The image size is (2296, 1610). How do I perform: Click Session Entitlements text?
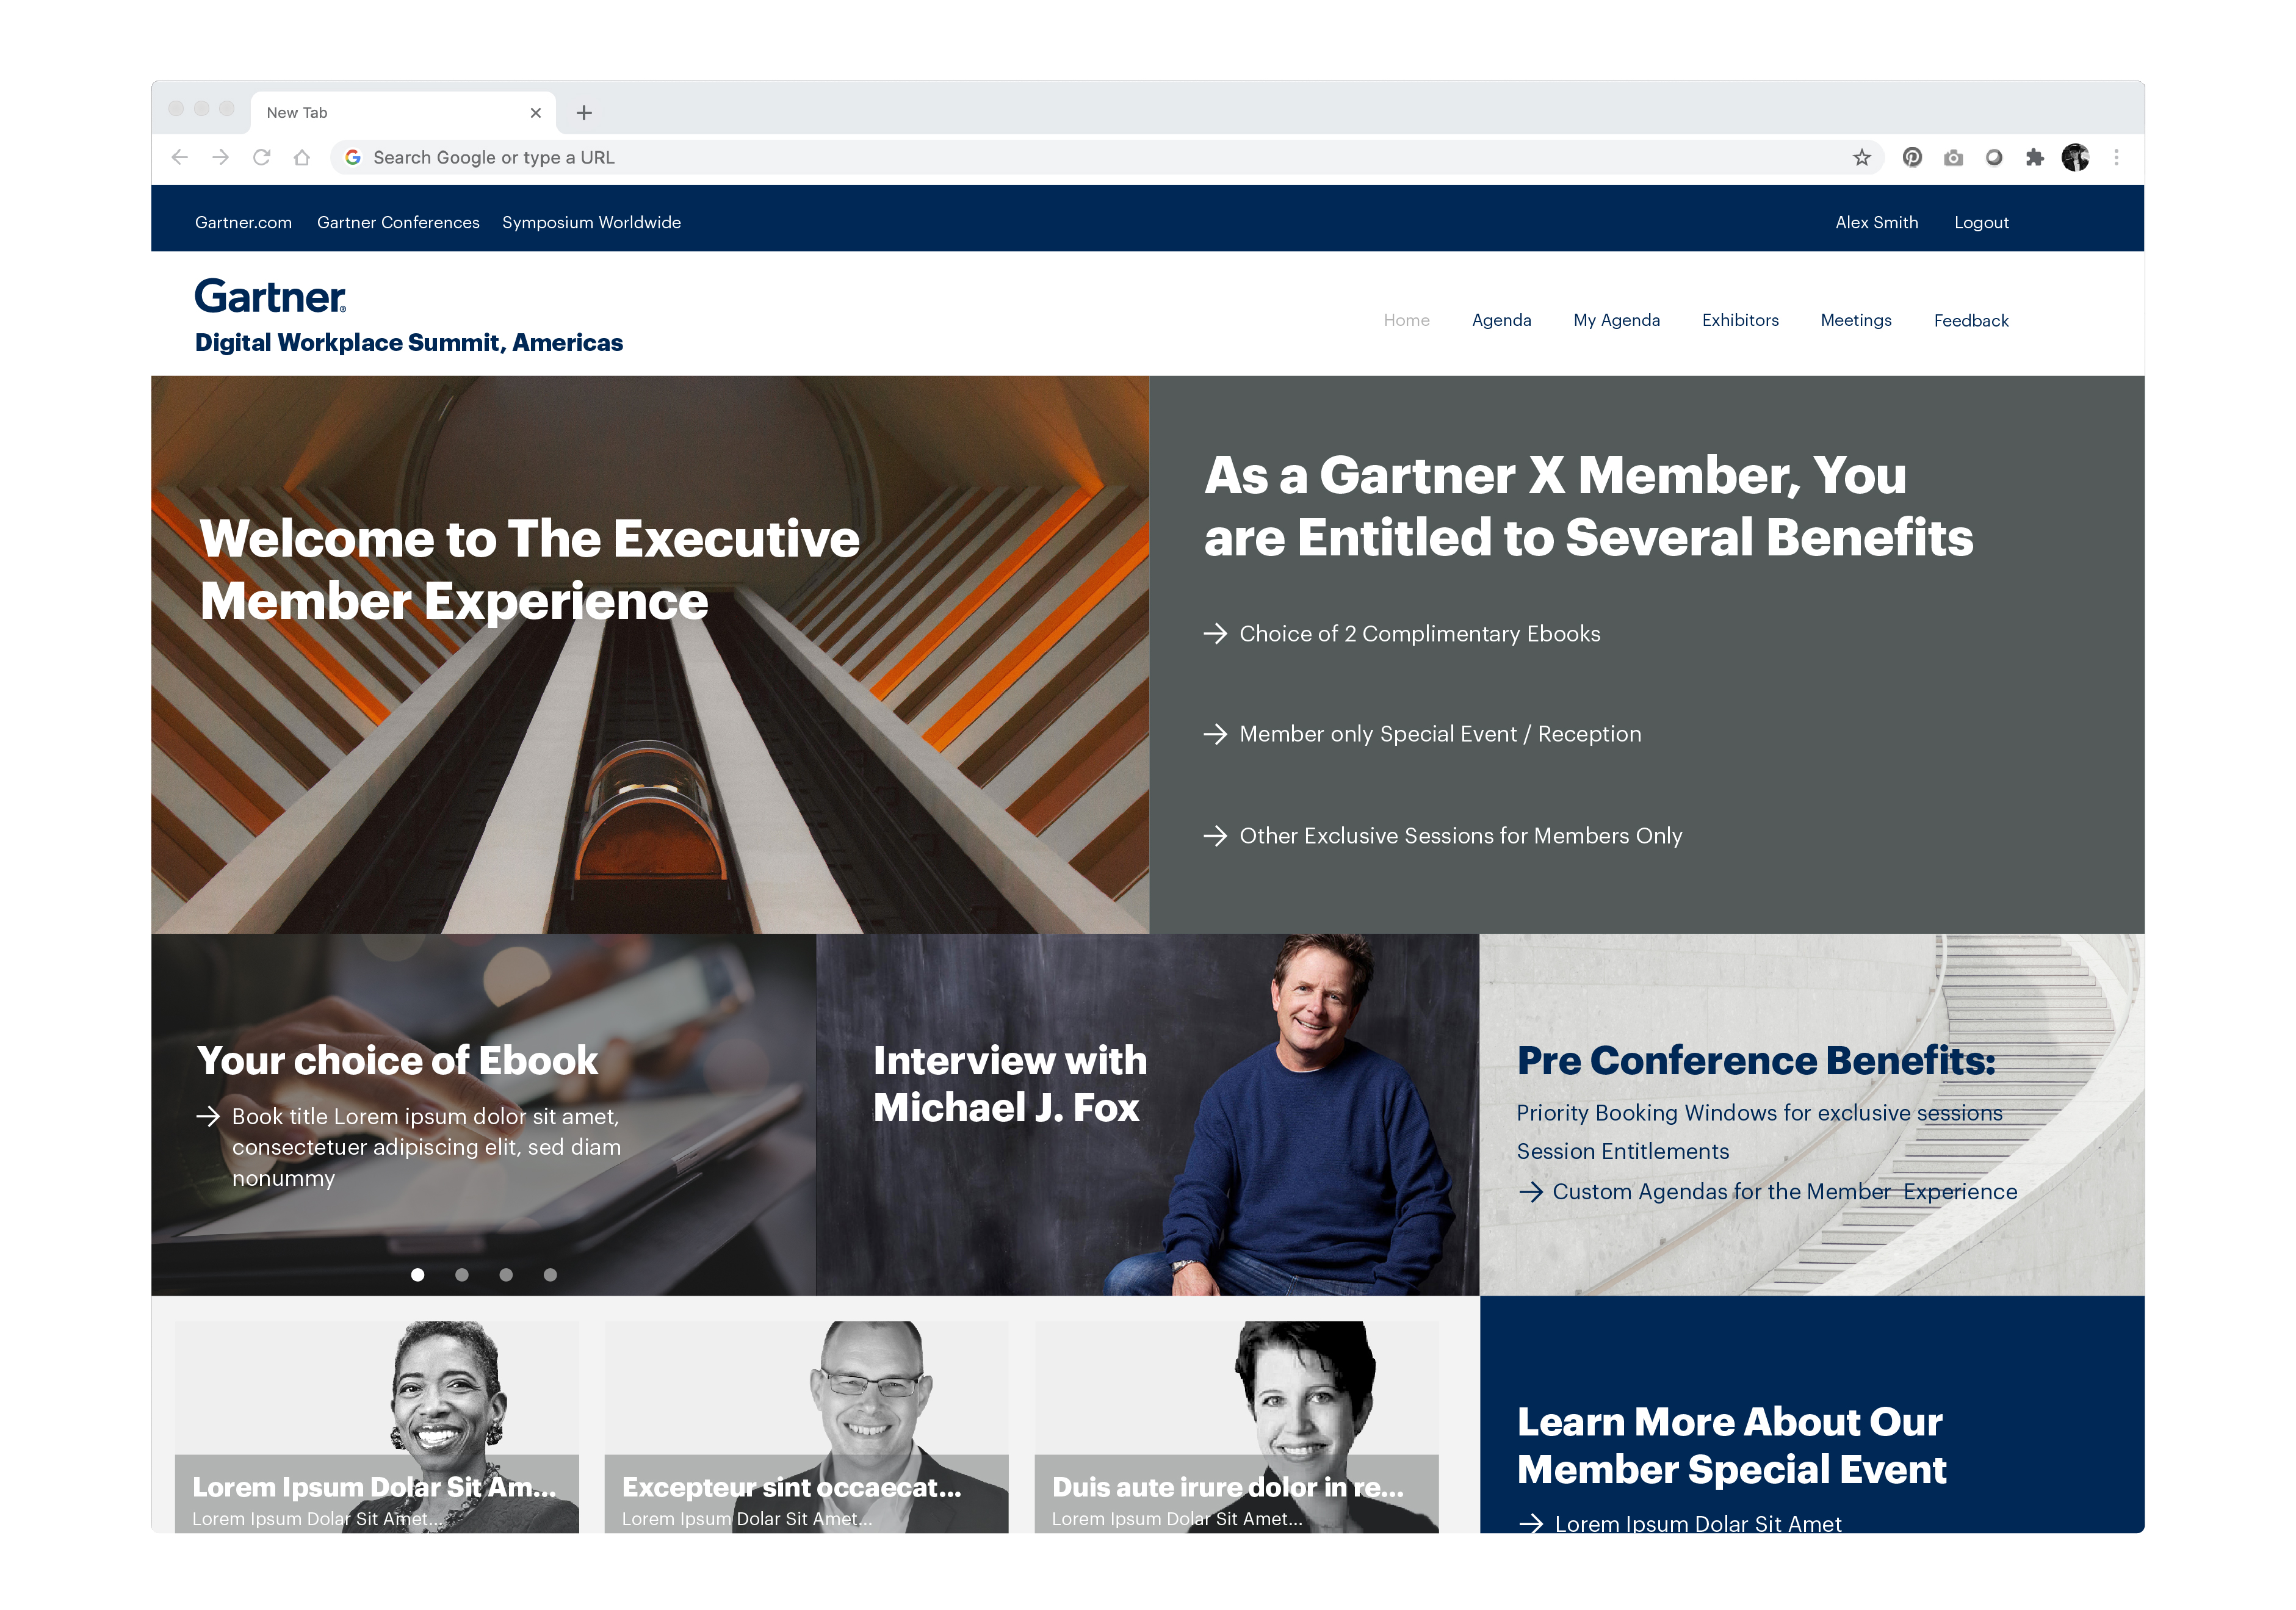1622,1152
